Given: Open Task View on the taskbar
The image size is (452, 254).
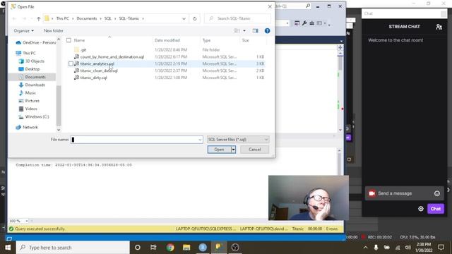Looking at the screenshot, I should 153,248.
